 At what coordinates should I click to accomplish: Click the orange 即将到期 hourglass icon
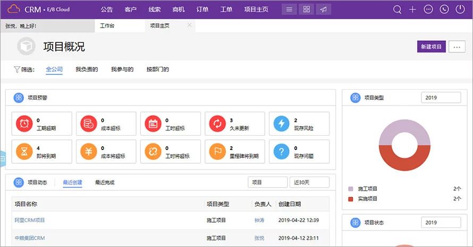pos(24,152)
